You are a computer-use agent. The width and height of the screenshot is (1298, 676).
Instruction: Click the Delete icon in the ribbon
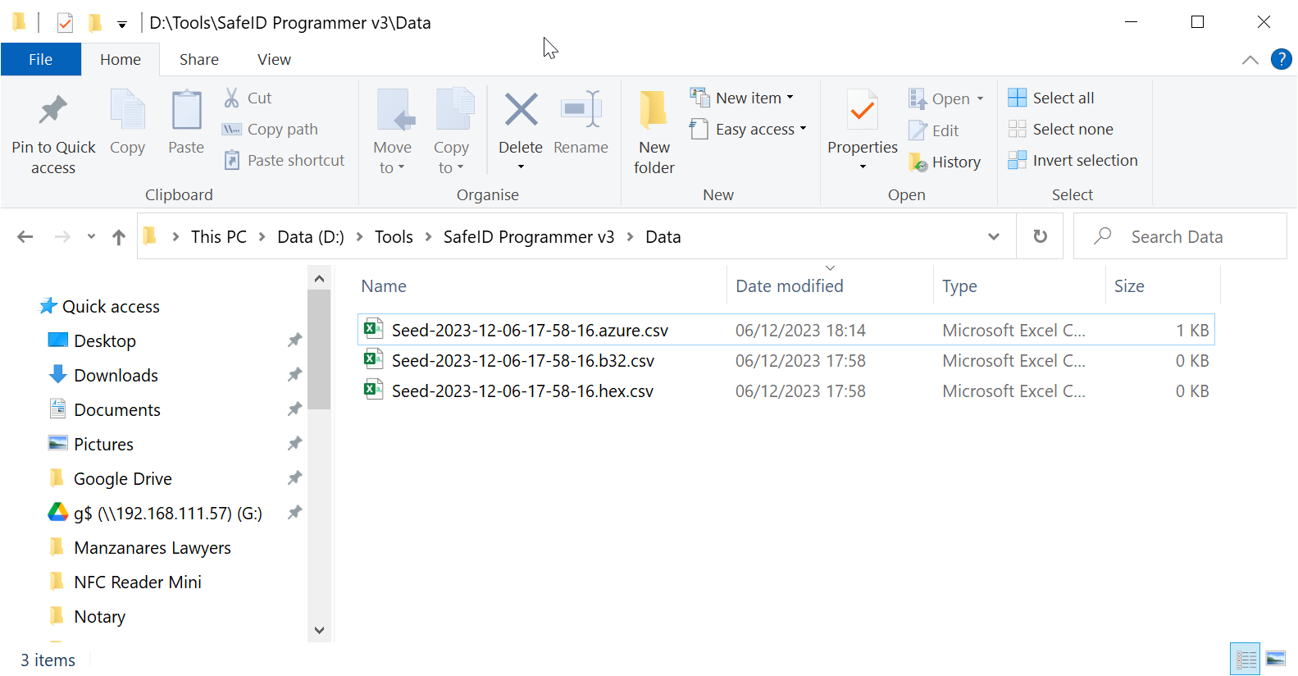pos(521,110)
